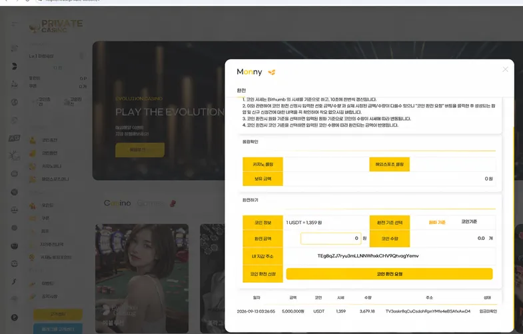This screenshot has height=334, width=523.
Task: Click the wallet address TEg8qZJ7ryu3mLLNNWhxkCHV9QtvagYemv
Action: click(368, 256)
